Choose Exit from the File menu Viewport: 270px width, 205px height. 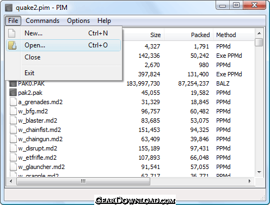[x=64, y=73]
